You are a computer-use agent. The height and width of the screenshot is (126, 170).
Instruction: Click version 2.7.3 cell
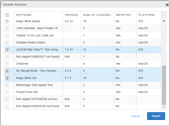pos(68,78)
